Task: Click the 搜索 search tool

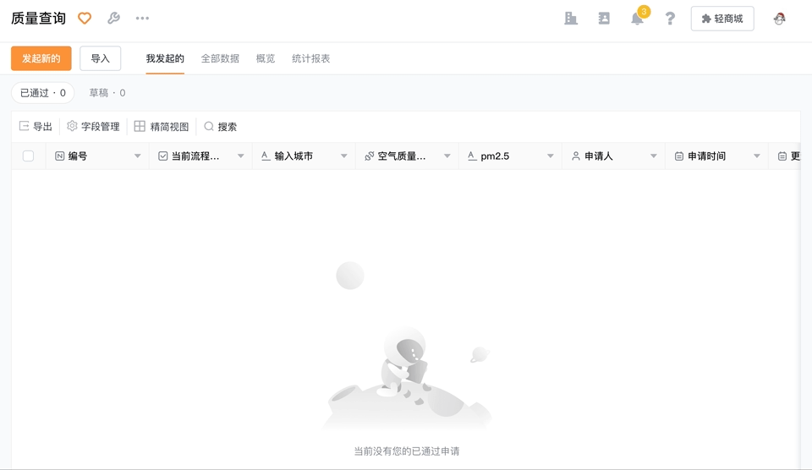Action: 221,127
